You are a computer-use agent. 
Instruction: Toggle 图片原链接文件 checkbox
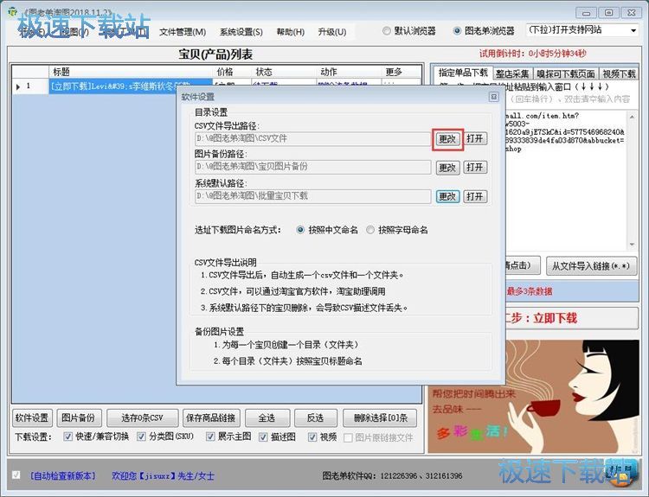point(348,437)
